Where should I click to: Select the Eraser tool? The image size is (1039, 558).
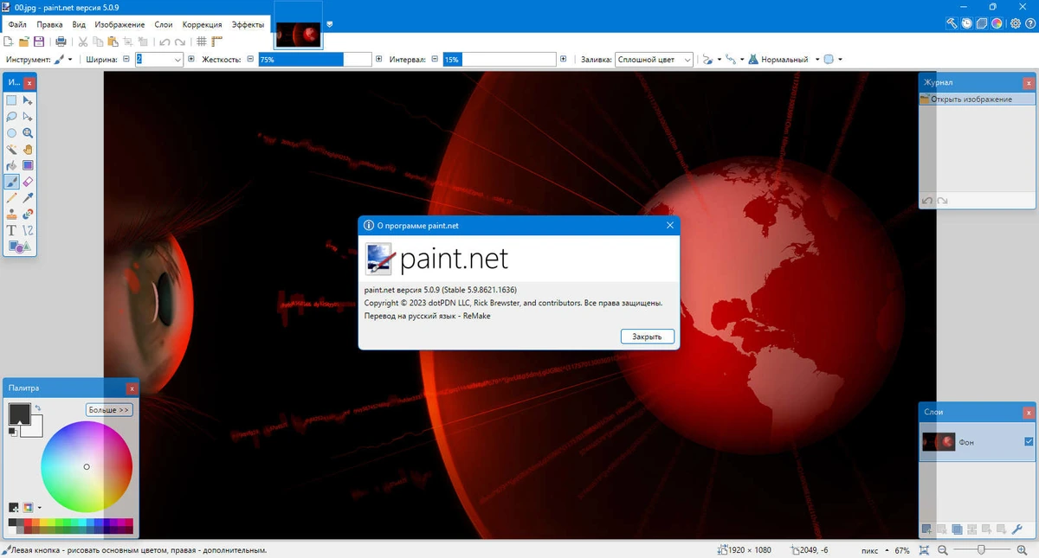[28, 182]
